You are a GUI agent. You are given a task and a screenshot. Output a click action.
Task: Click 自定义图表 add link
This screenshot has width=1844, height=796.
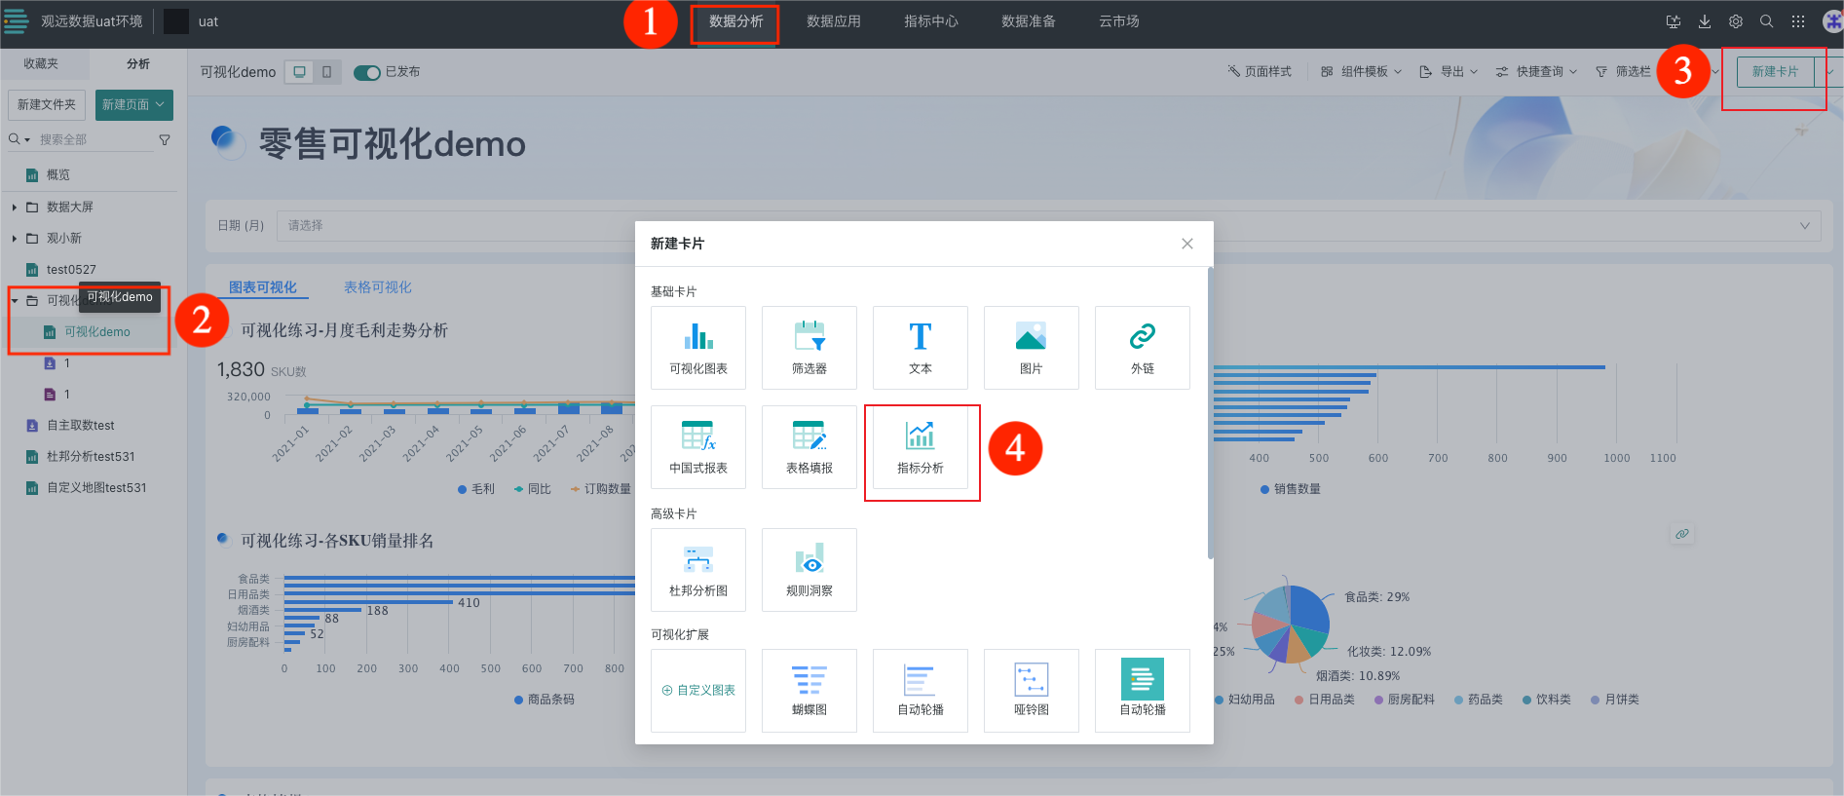(698, 691)
